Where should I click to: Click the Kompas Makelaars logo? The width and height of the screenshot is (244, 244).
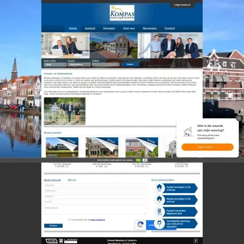[122, 13]
